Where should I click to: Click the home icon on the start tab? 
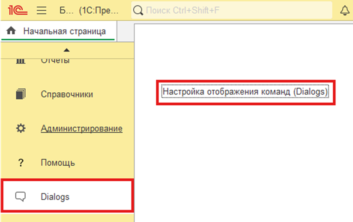point(12,31)
